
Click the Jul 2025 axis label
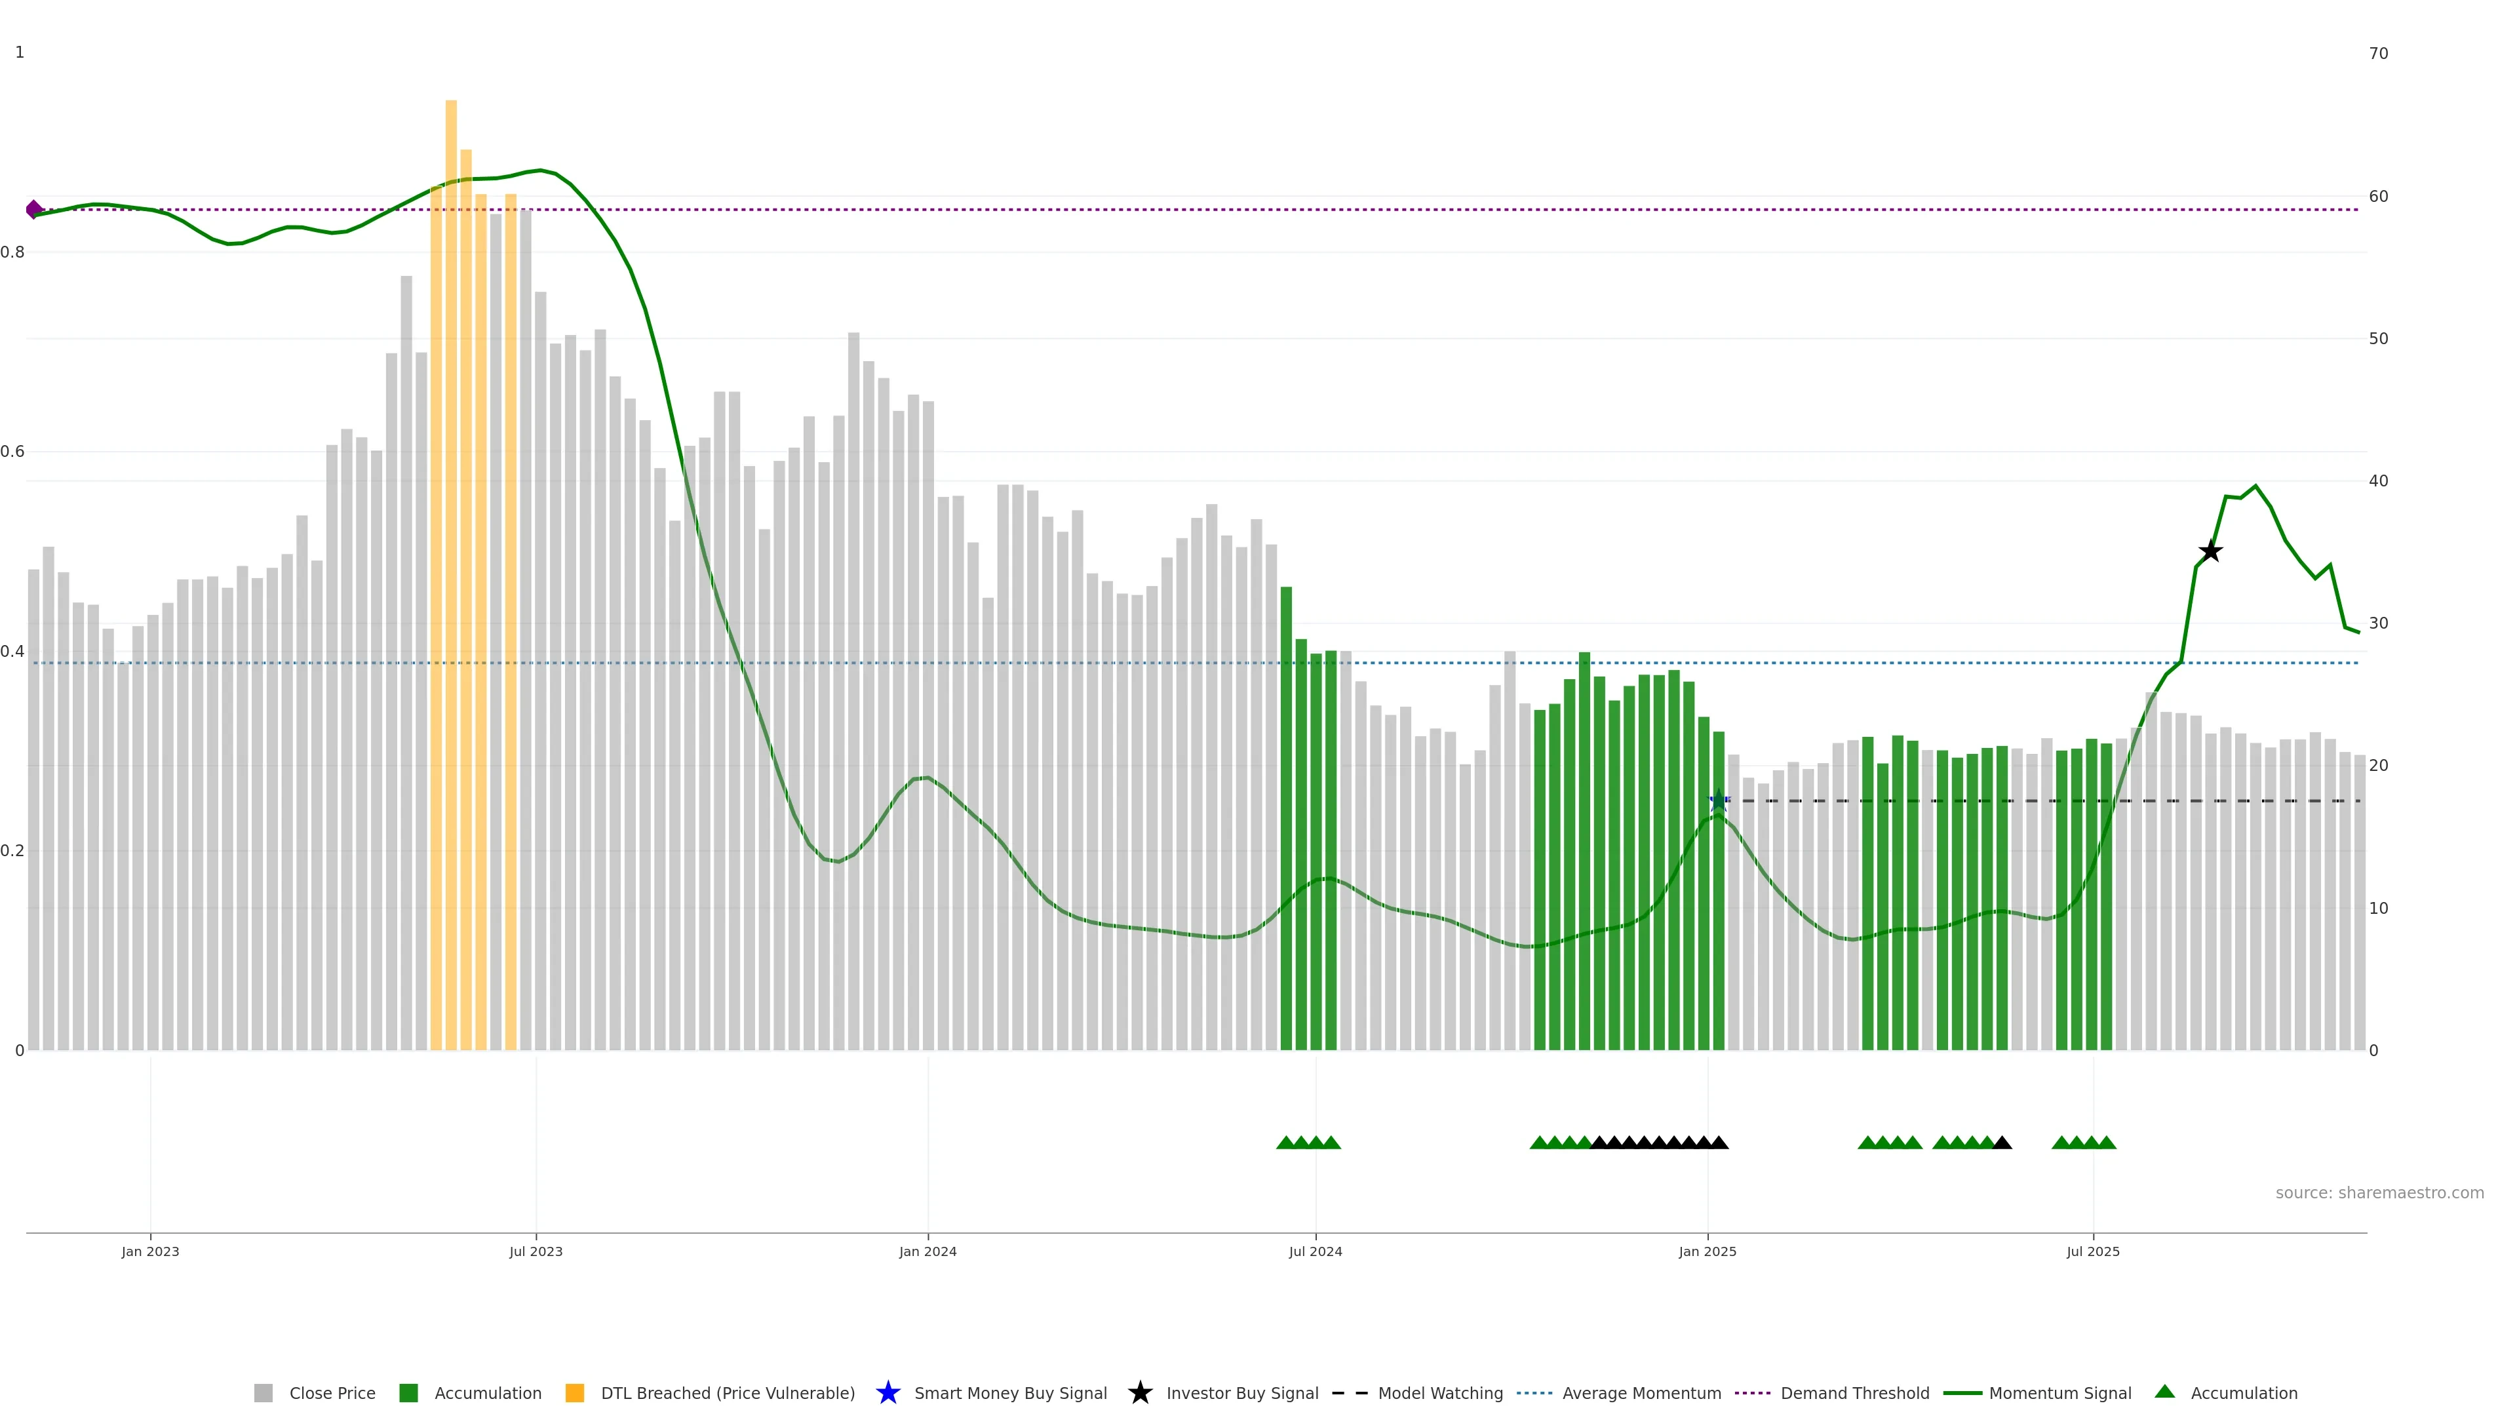[2093, 1251]
